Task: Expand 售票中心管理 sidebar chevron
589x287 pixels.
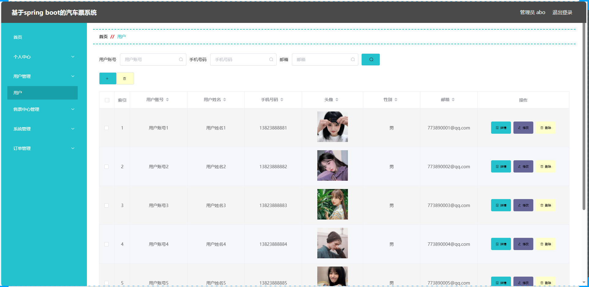Action: [x=73, y=109]
